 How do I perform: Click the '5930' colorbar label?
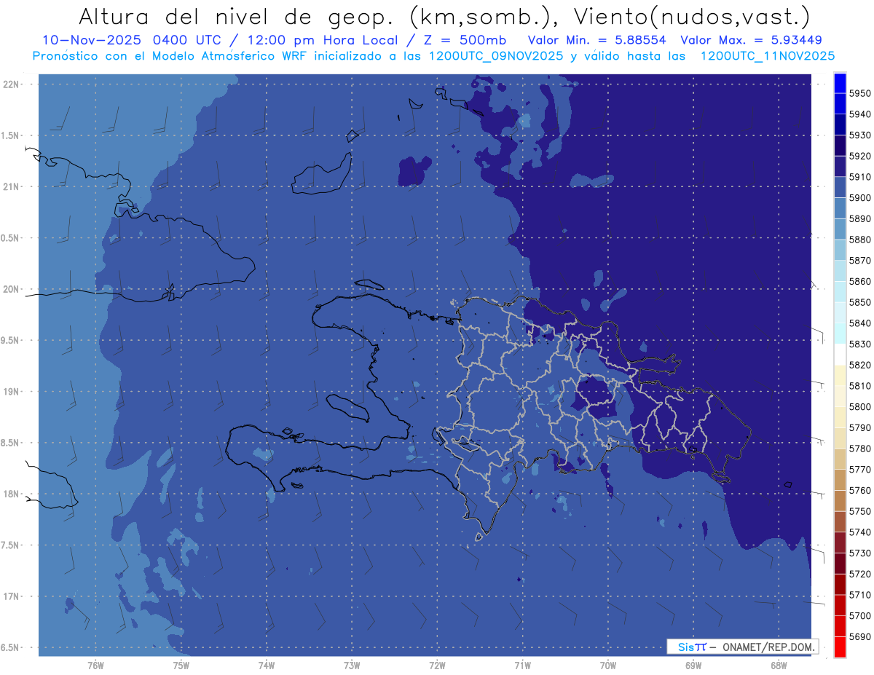859,135
